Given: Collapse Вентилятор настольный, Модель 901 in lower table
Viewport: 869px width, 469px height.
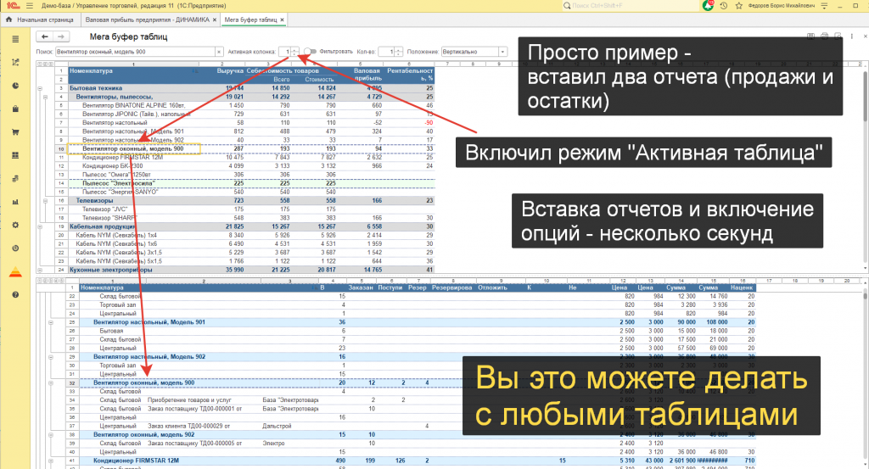Looking at the screenshot, I should (50, 322).
